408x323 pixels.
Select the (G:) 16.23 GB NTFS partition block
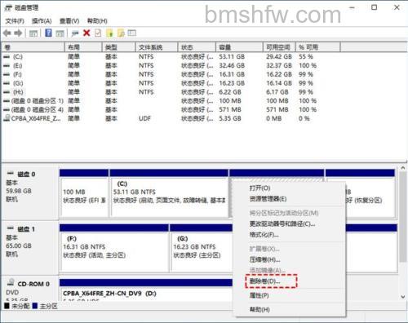[x=202, y=248]
